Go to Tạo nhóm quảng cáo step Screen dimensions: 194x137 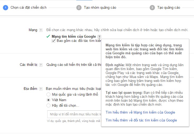click(100, 8)
